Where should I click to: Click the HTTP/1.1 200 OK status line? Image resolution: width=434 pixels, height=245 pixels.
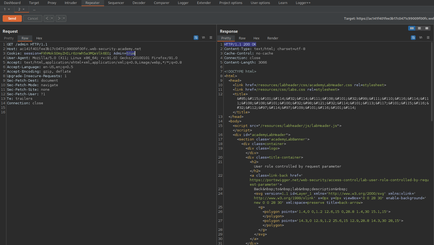pyautogui.click(x=240, y=44)
